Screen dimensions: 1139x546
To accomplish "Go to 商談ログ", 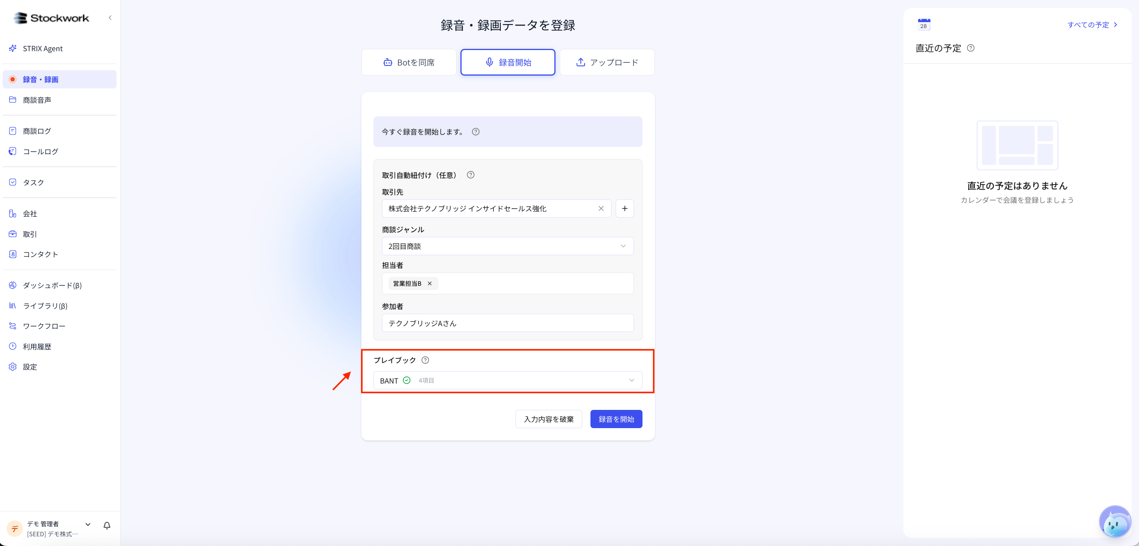I will [60, 131].
